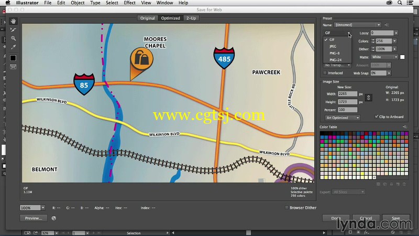Screen dimensions: 419x236
Task: Open the Lossy slider arrow
Action: (x=396, y=33)
